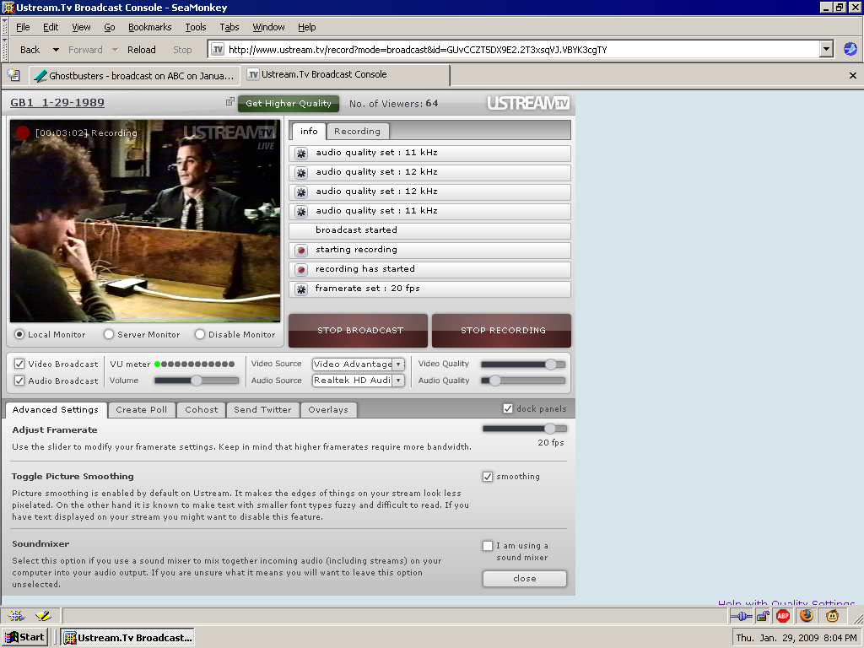The width and height of the screenshot is (864, 648).
Task: Click the Video Quality slider handle
Action: tap(550, 364)
